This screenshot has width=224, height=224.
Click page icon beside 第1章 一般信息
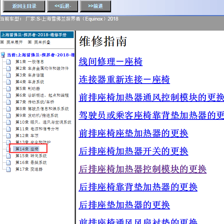[9, 62]
